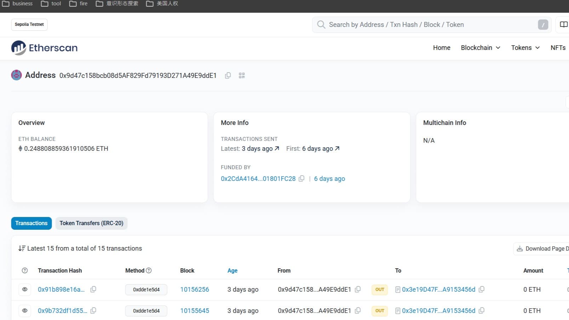Open the transaction sort order icon
The width and height of the screenshot is (569, 320).
[x=22, y=248]
